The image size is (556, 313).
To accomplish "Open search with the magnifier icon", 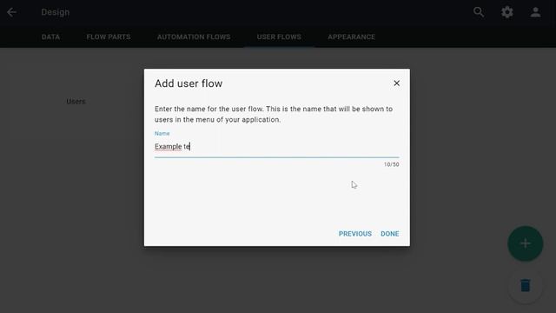I will click(x=479, y=12).
